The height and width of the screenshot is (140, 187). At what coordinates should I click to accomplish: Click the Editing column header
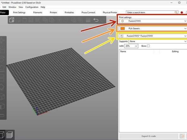[x=175, y=51]
